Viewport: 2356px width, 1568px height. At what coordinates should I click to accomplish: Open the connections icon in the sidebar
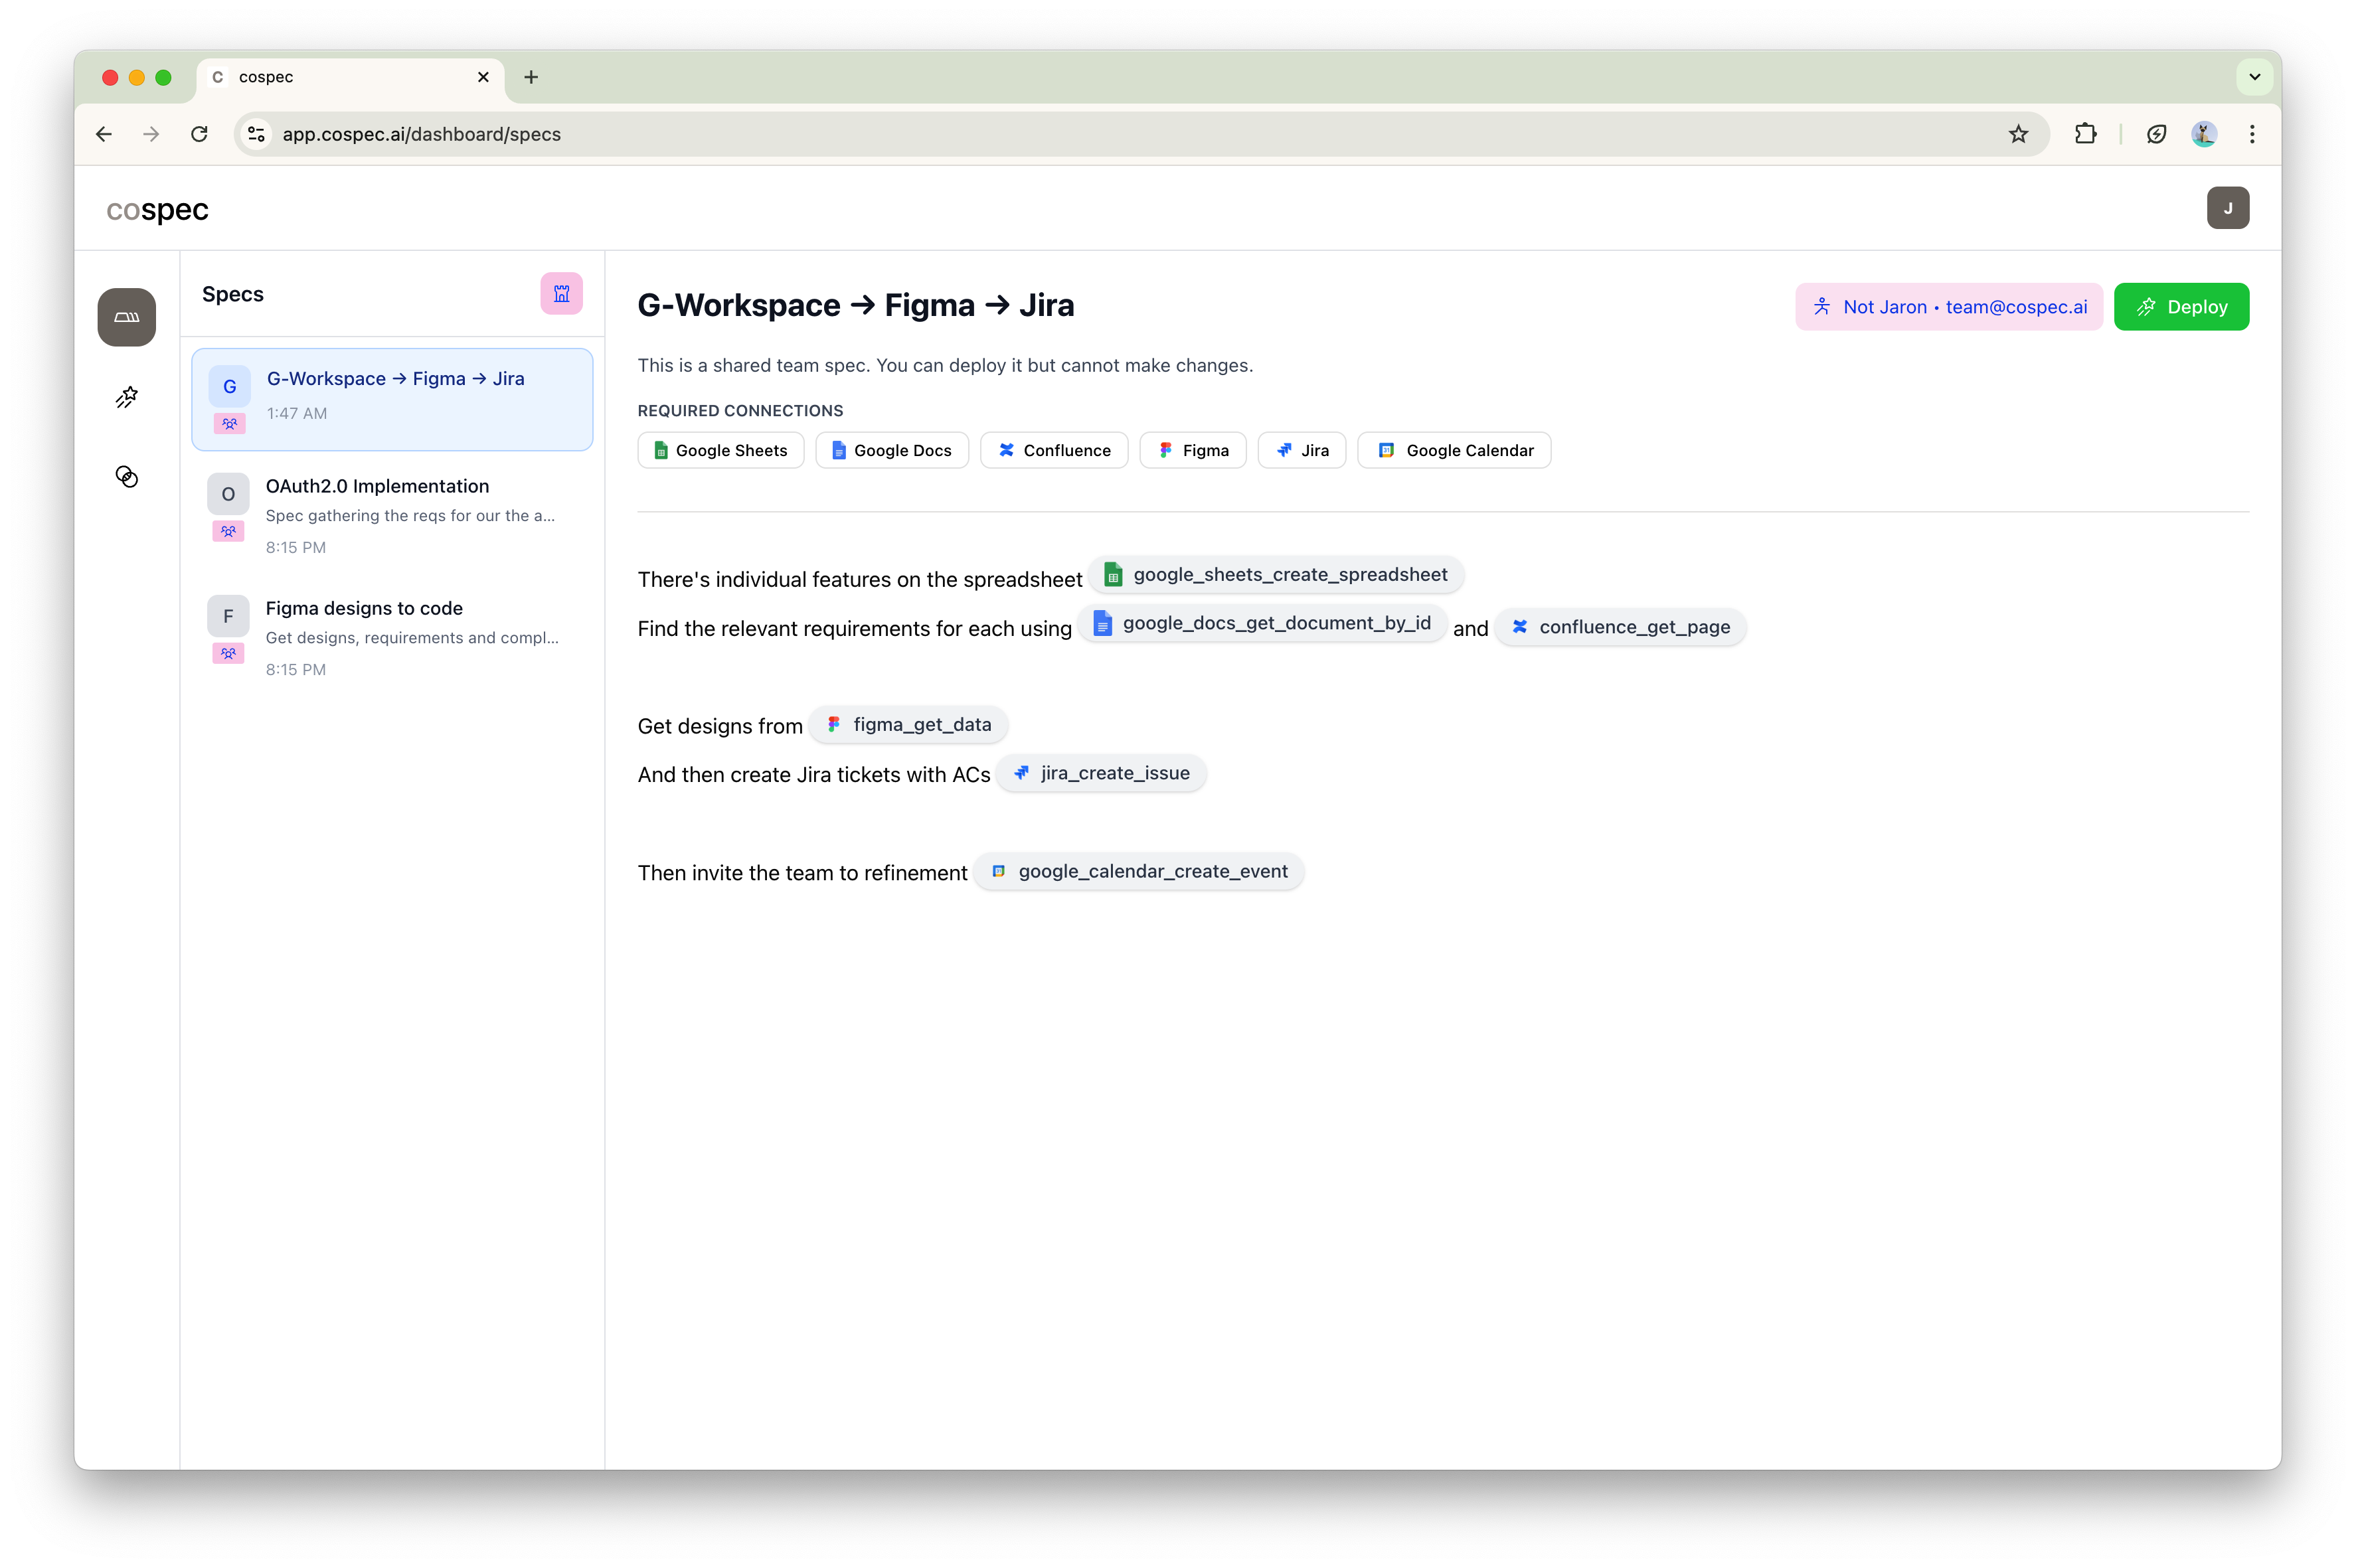pos(126,477)
